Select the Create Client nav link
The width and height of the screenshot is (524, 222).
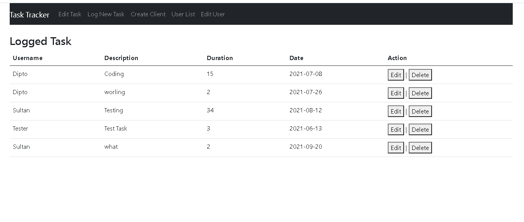[148, 14]
